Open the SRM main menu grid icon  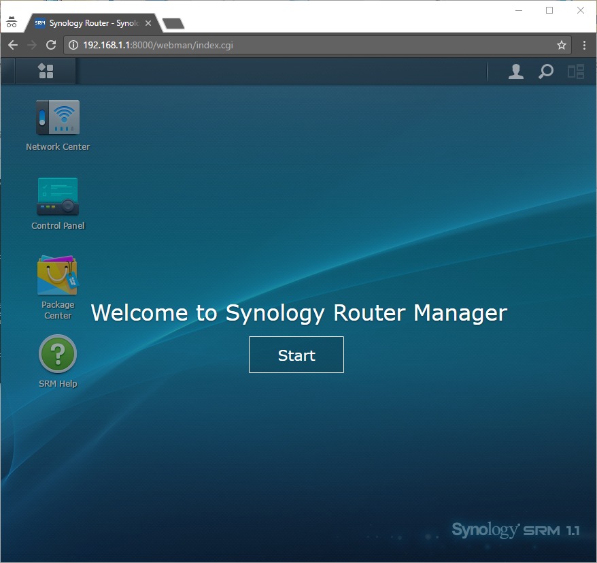tap(46, 71)
